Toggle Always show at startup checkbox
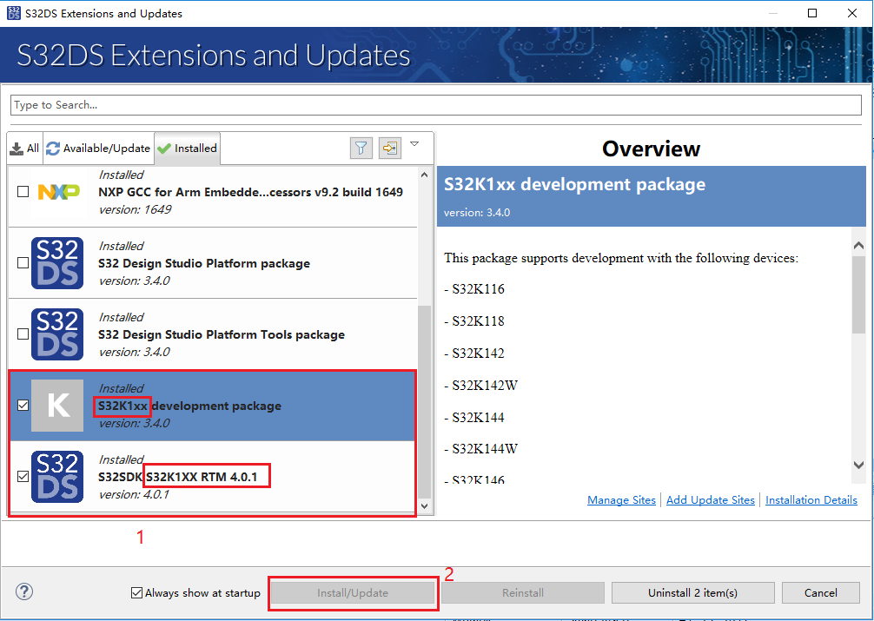The image size is (874, 621). tap(136, 592)
